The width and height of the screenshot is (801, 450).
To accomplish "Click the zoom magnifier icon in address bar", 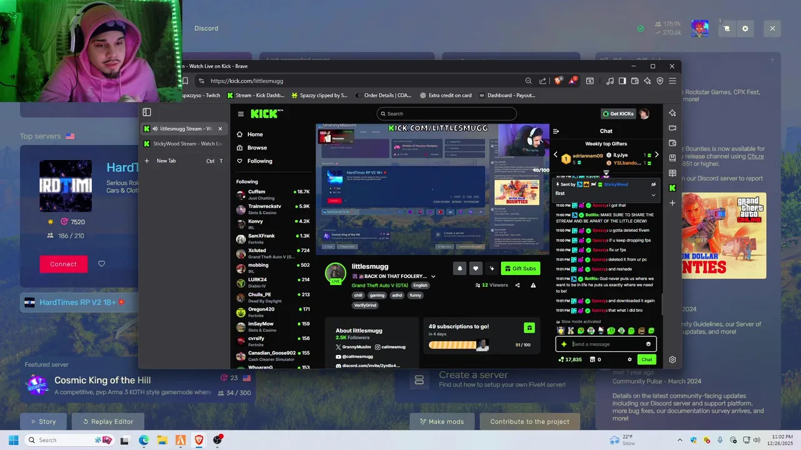I will (528, 81).
